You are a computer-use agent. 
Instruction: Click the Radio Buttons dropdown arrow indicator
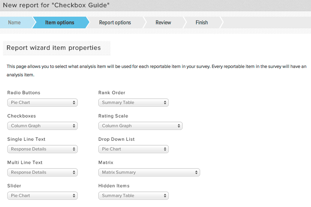tap(74, 103)
